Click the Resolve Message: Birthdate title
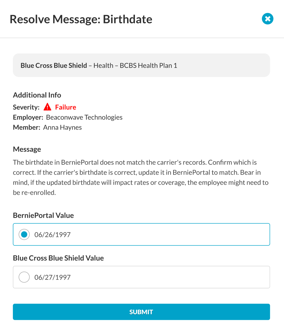 [x=81, y=19]
